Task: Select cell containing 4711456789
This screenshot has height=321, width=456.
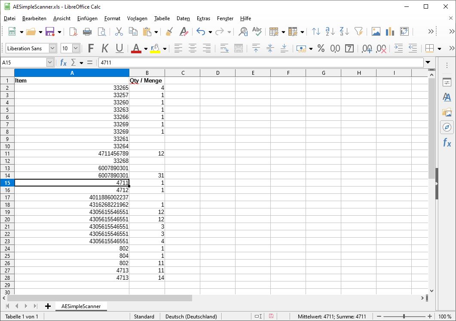Action: 72,153
